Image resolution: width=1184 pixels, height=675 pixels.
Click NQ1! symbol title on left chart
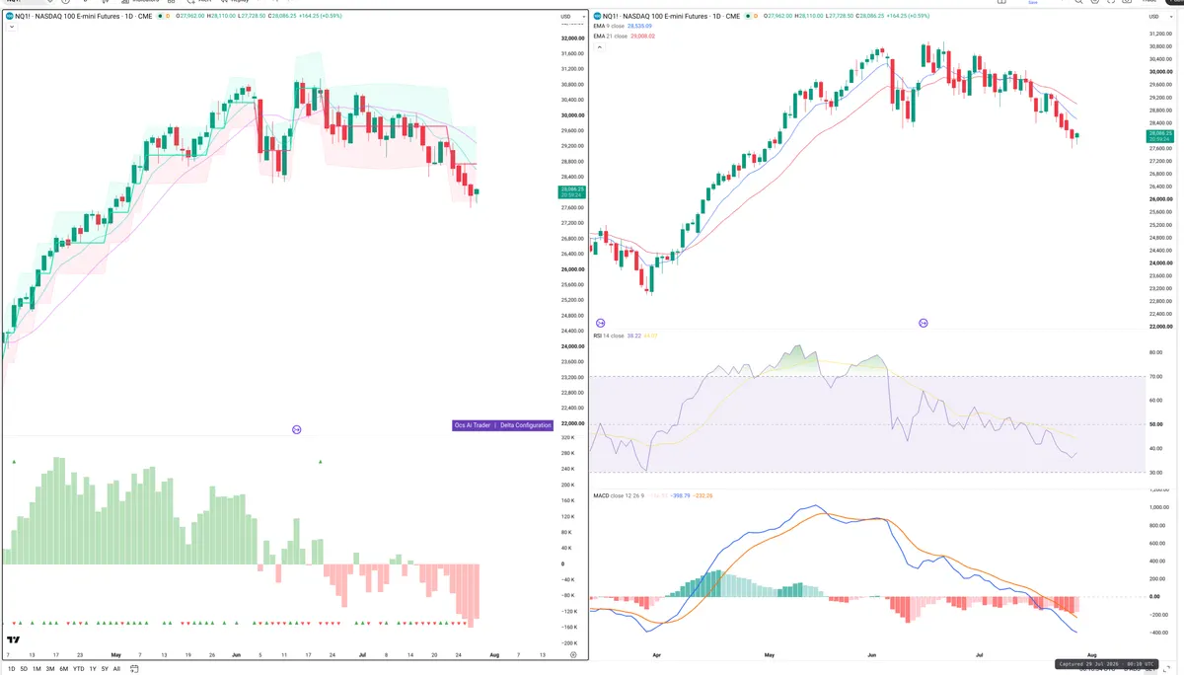point(83,17)
